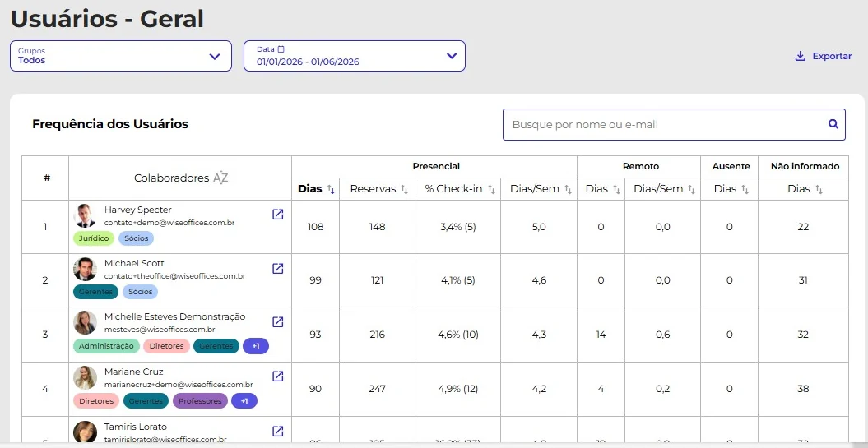Open the Grupos dropdown showing Todos
Screen dimensions: 868x448
coord(121,56)
